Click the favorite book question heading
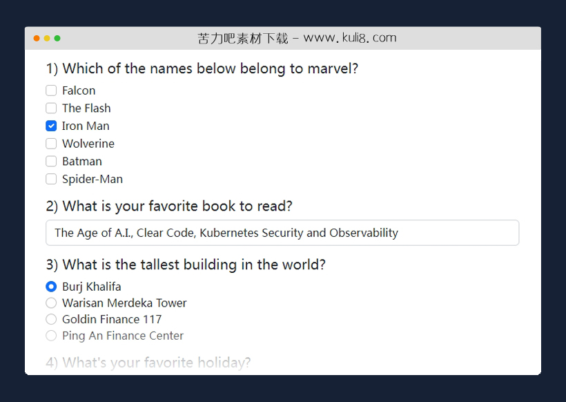Viewport: 566px width, 402px height. [x=169, y=206]
